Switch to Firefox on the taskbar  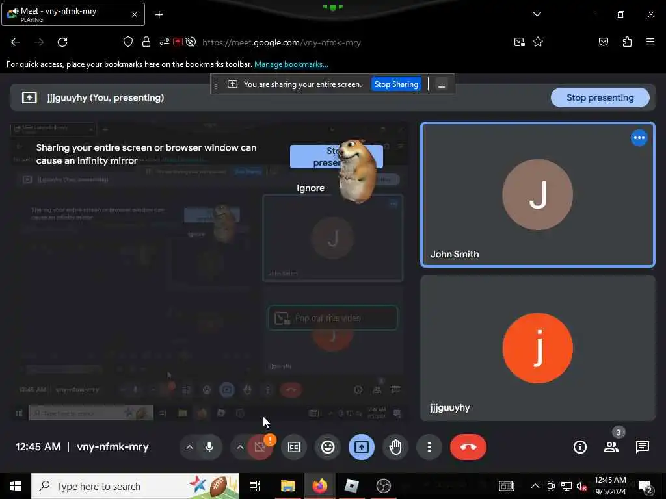(320, 486)
